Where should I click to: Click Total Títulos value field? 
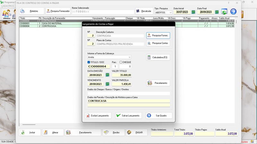point(184,134)
